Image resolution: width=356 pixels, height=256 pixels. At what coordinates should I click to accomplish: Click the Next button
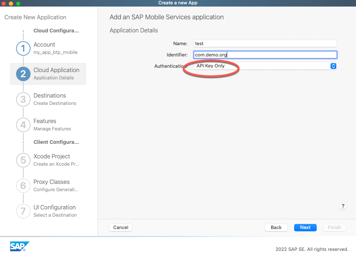305,227
